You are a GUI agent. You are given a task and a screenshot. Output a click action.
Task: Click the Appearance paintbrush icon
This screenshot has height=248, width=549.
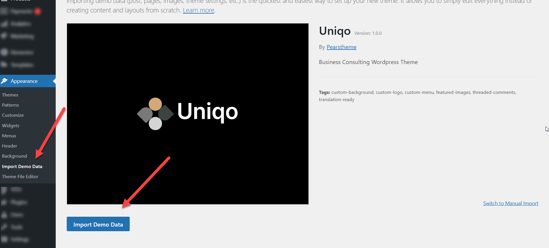click(4, 81)
